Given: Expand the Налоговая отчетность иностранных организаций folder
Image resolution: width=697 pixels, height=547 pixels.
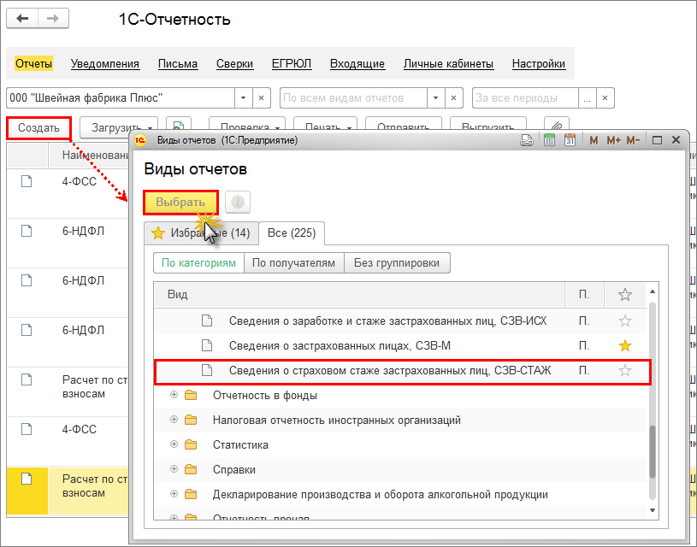Looking at the screenshot, I should tap(174, 420).
